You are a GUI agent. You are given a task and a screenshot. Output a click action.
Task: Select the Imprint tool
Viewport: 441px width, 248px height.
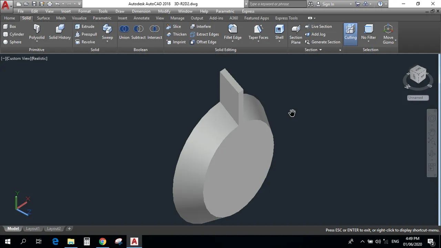176,42
